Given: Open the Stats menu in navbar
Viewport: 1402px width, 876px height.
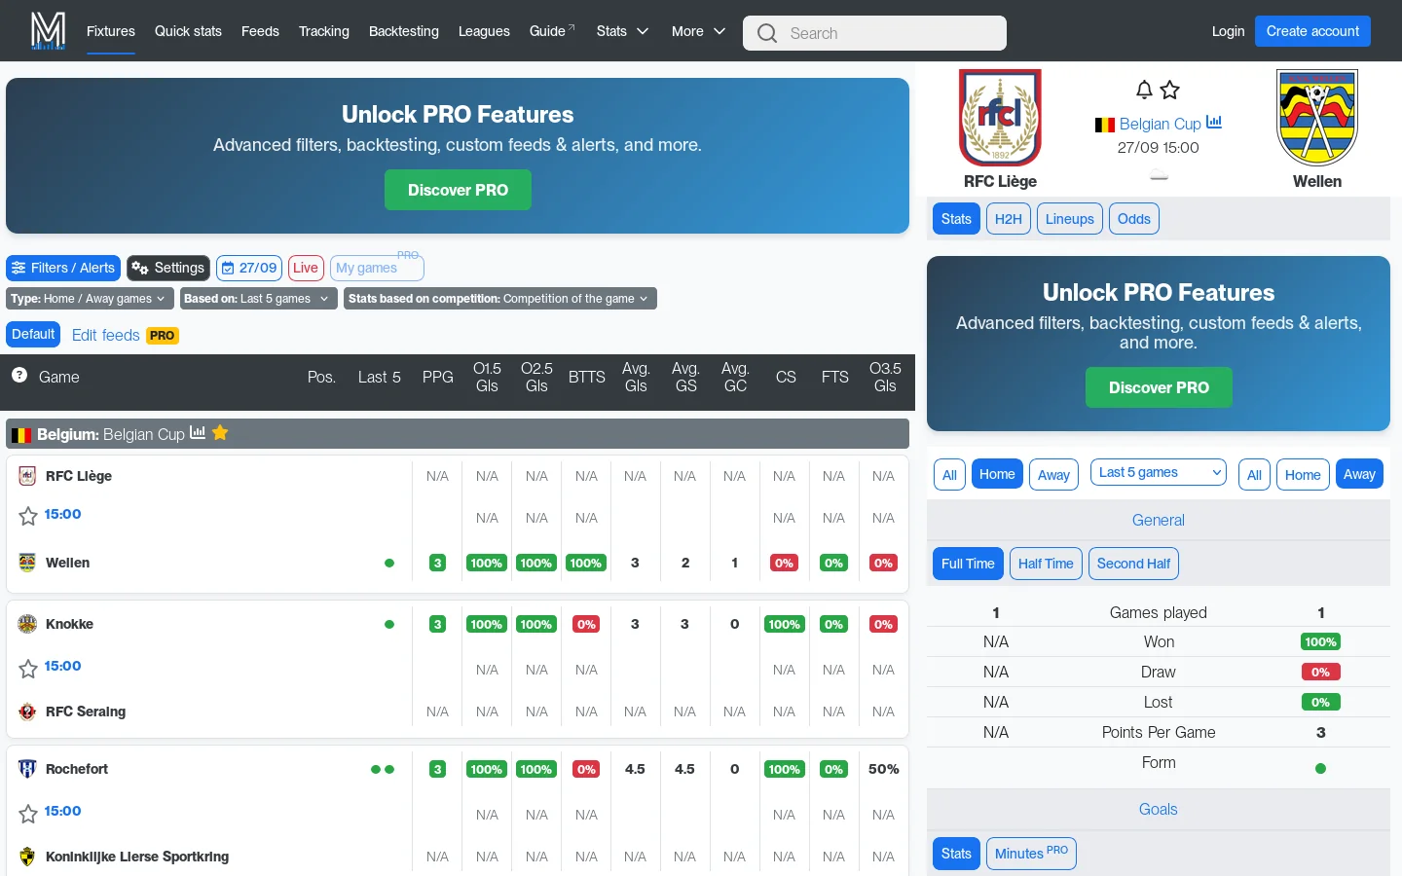Looking at the screenshot, I should pos(622,31).
